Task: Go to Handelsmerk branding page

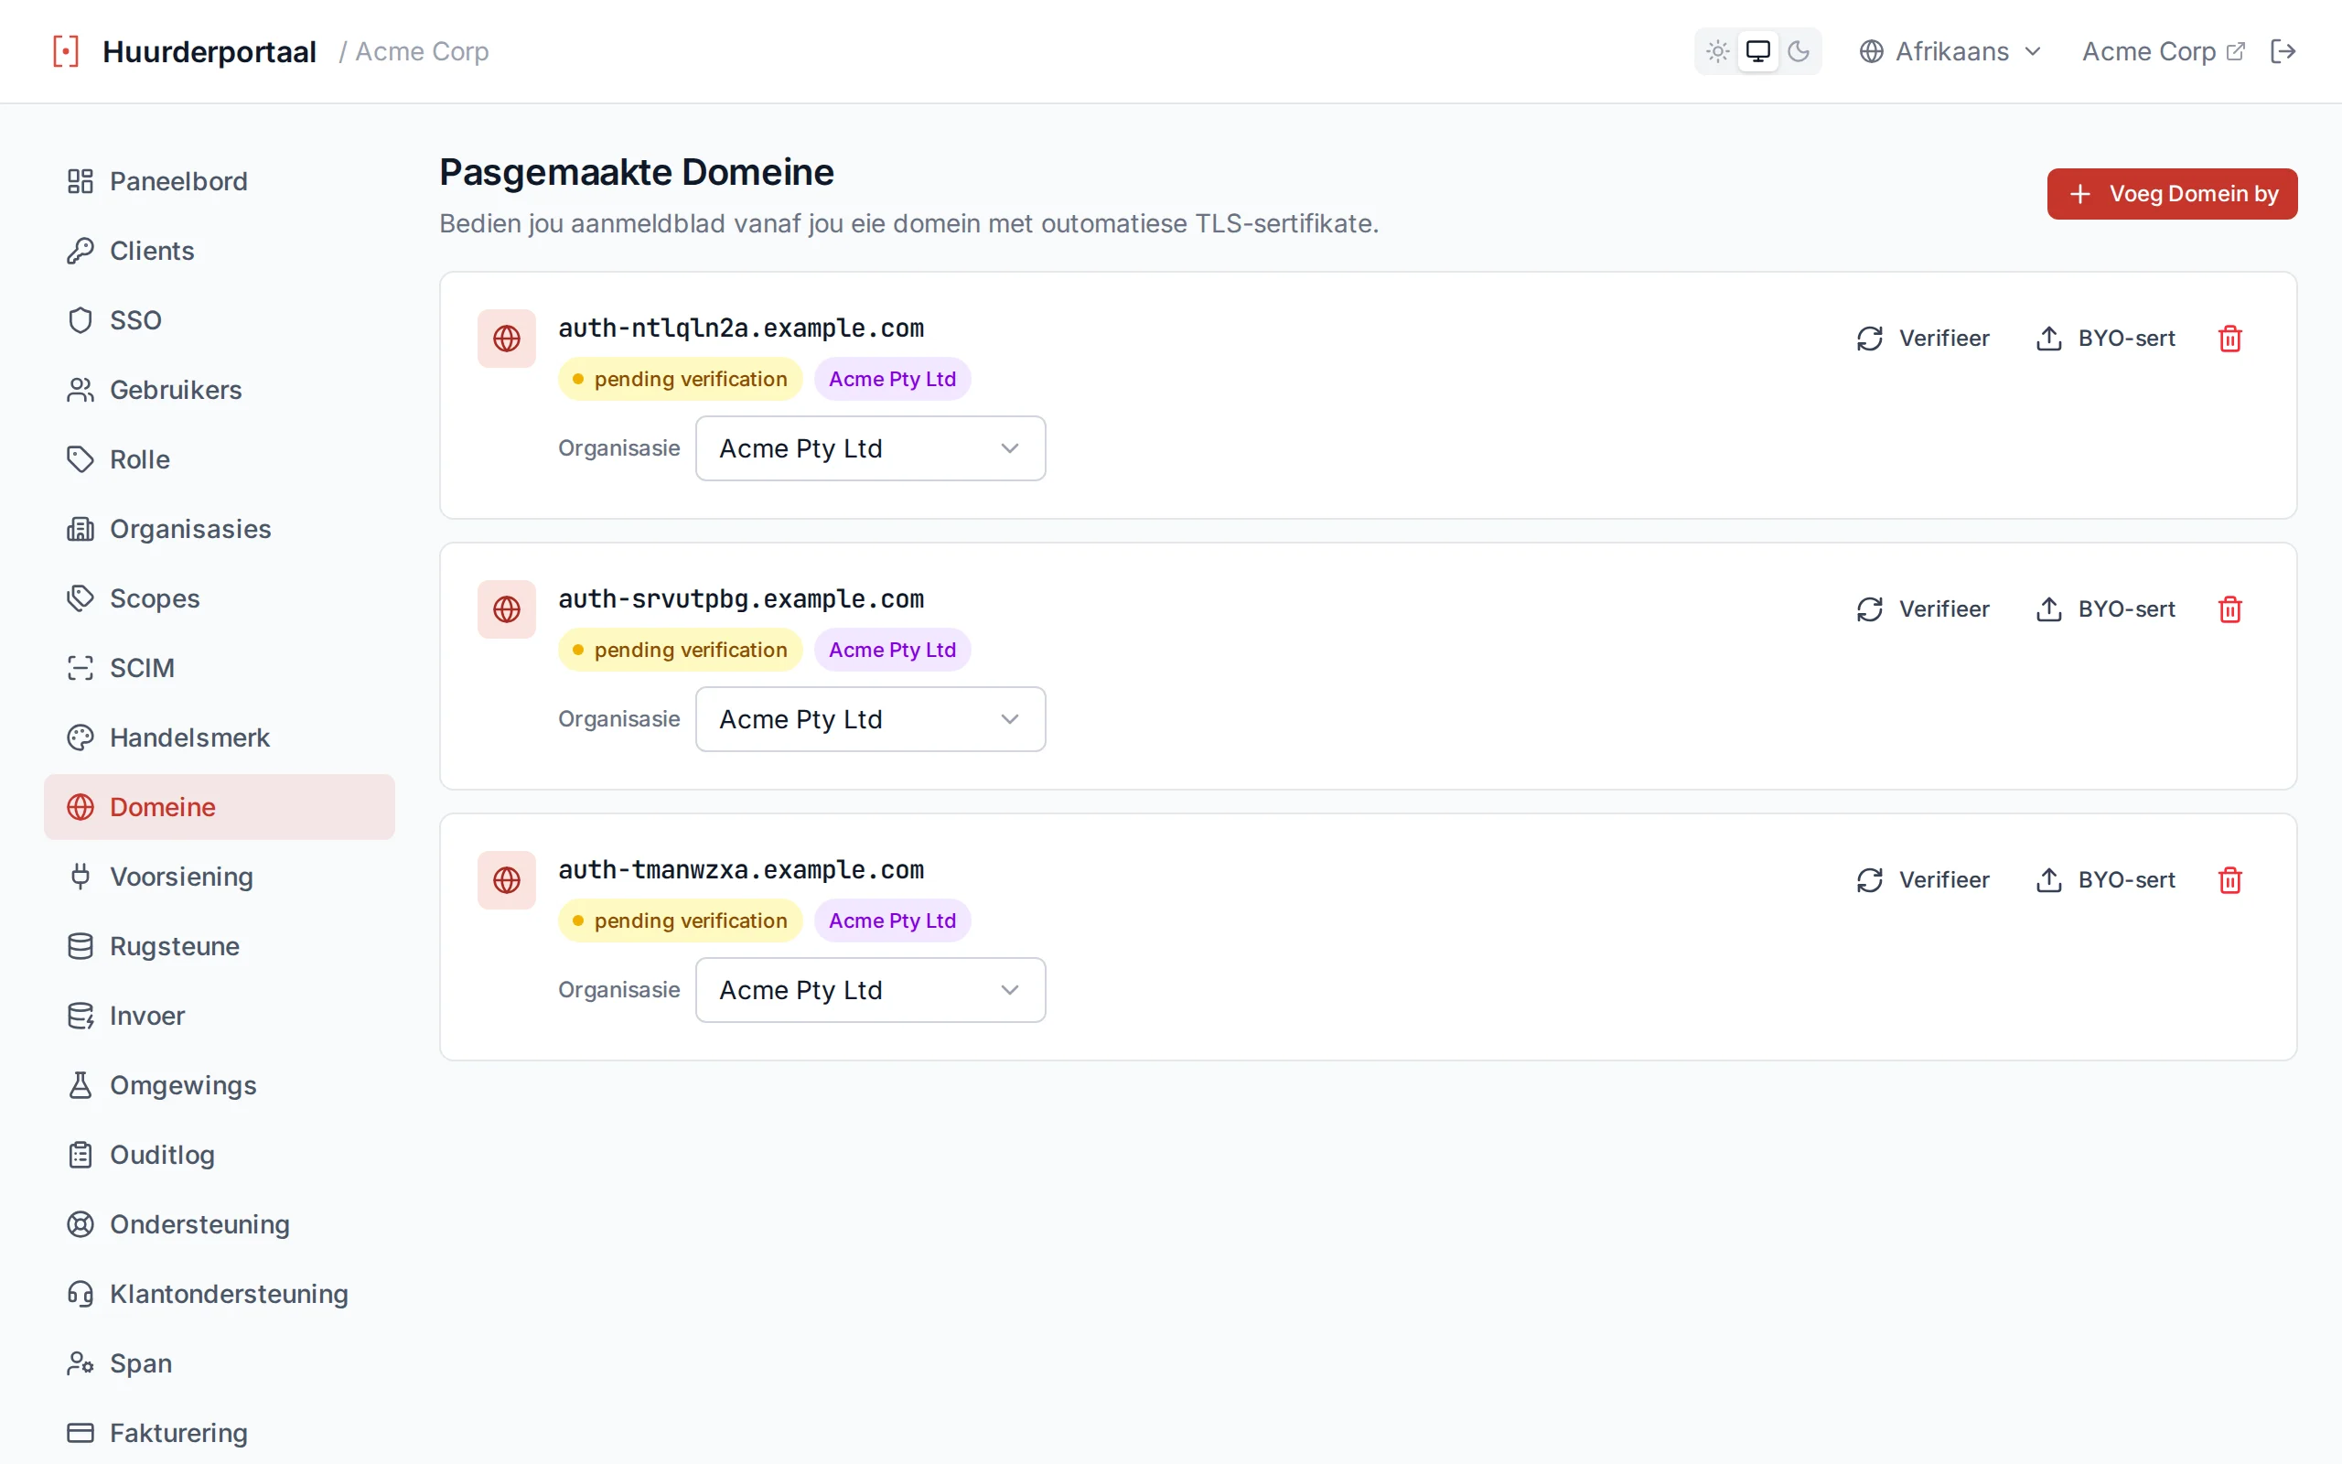Action: (219, 737)
